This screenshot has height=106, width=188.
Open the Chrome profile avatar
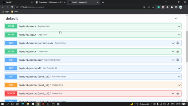[181, 7]
